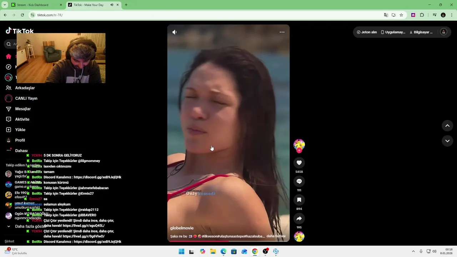Screen dimensions: 457x257
Task: Open the Windows Start menu
Action: click(181, 252)
